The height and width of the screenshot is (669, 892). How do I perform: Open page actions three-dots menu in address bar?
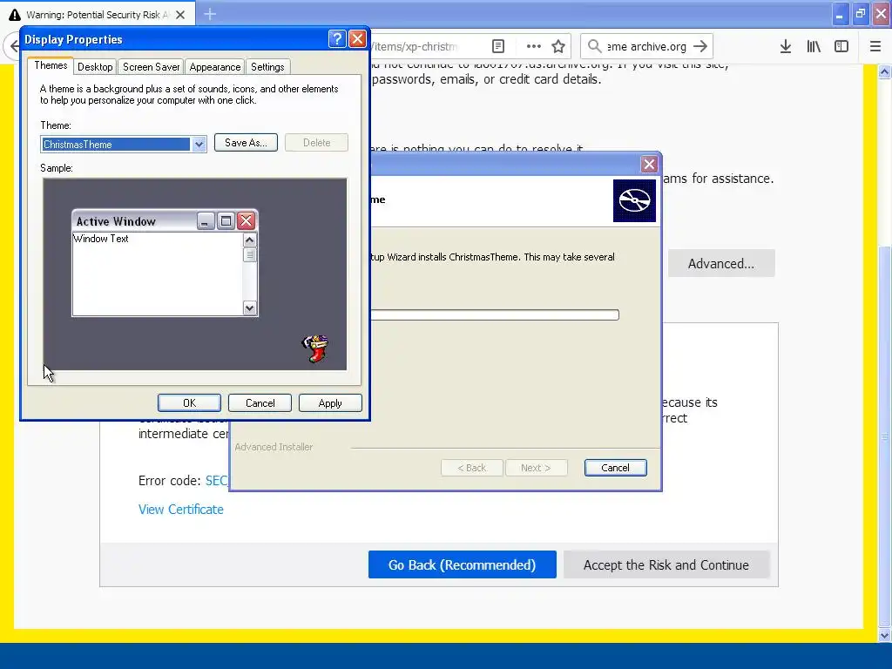[x=533, y=46]
